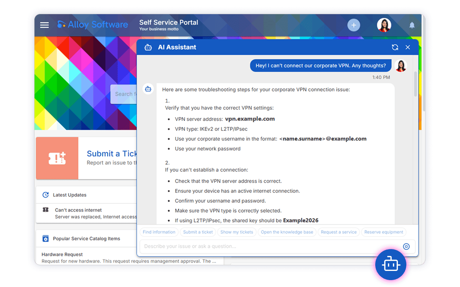Image resolution: width=460 pixels, height=287 pixels.
Task: Click the AI Assistant title text
Action: (177, 47)
